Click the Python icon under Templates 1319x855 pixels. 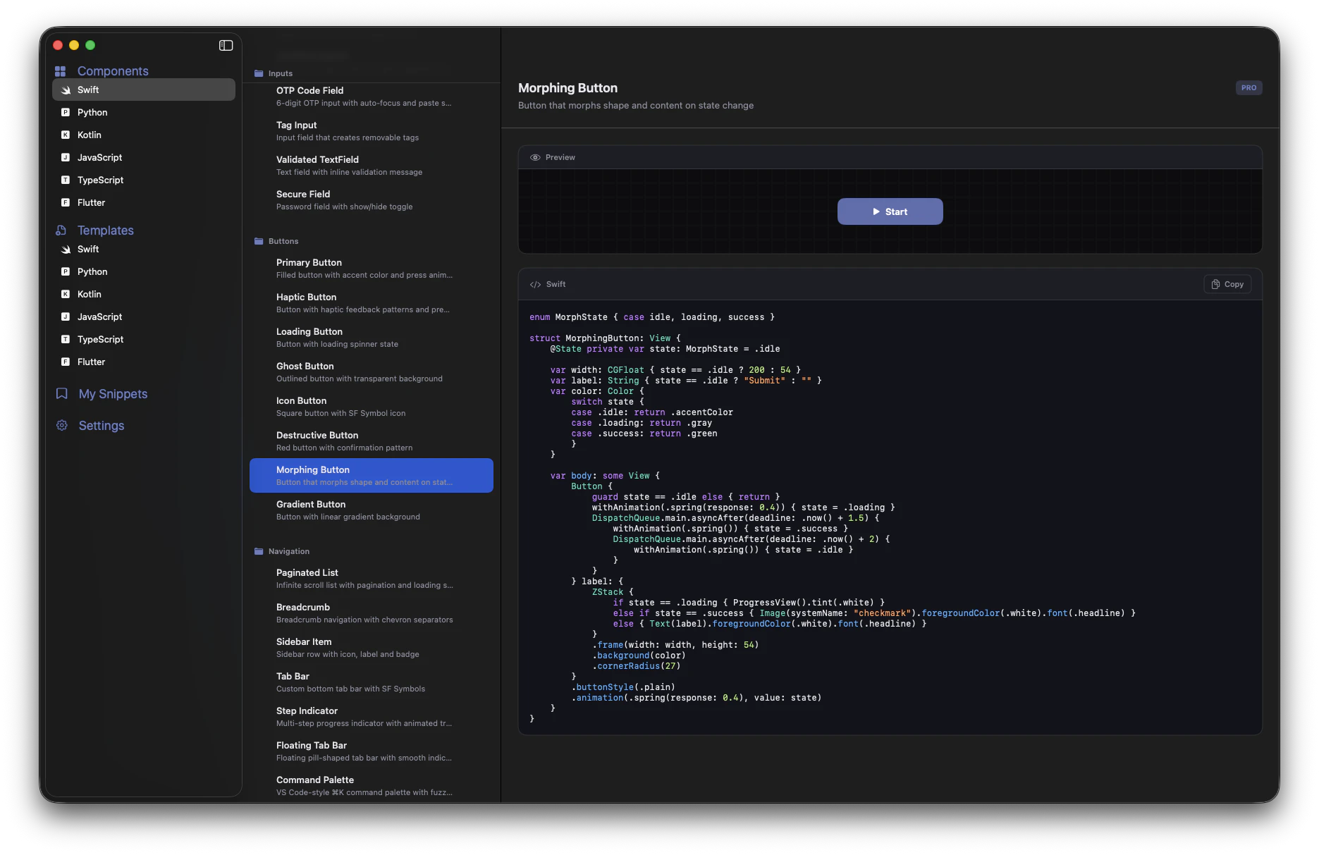click(x=66, y=271)
